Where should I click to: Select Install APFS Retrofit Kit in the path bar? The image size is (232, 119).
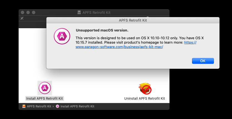[x=78, y=106]
